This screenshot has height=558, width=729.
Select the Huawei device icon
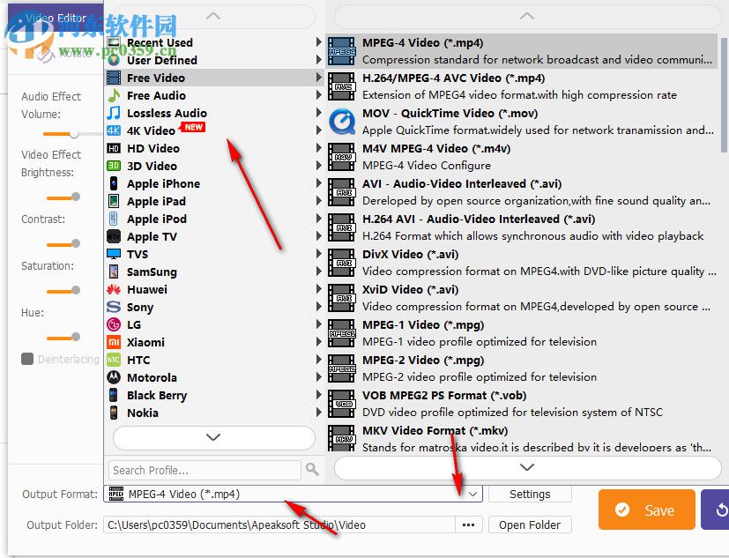pos(115,289)
